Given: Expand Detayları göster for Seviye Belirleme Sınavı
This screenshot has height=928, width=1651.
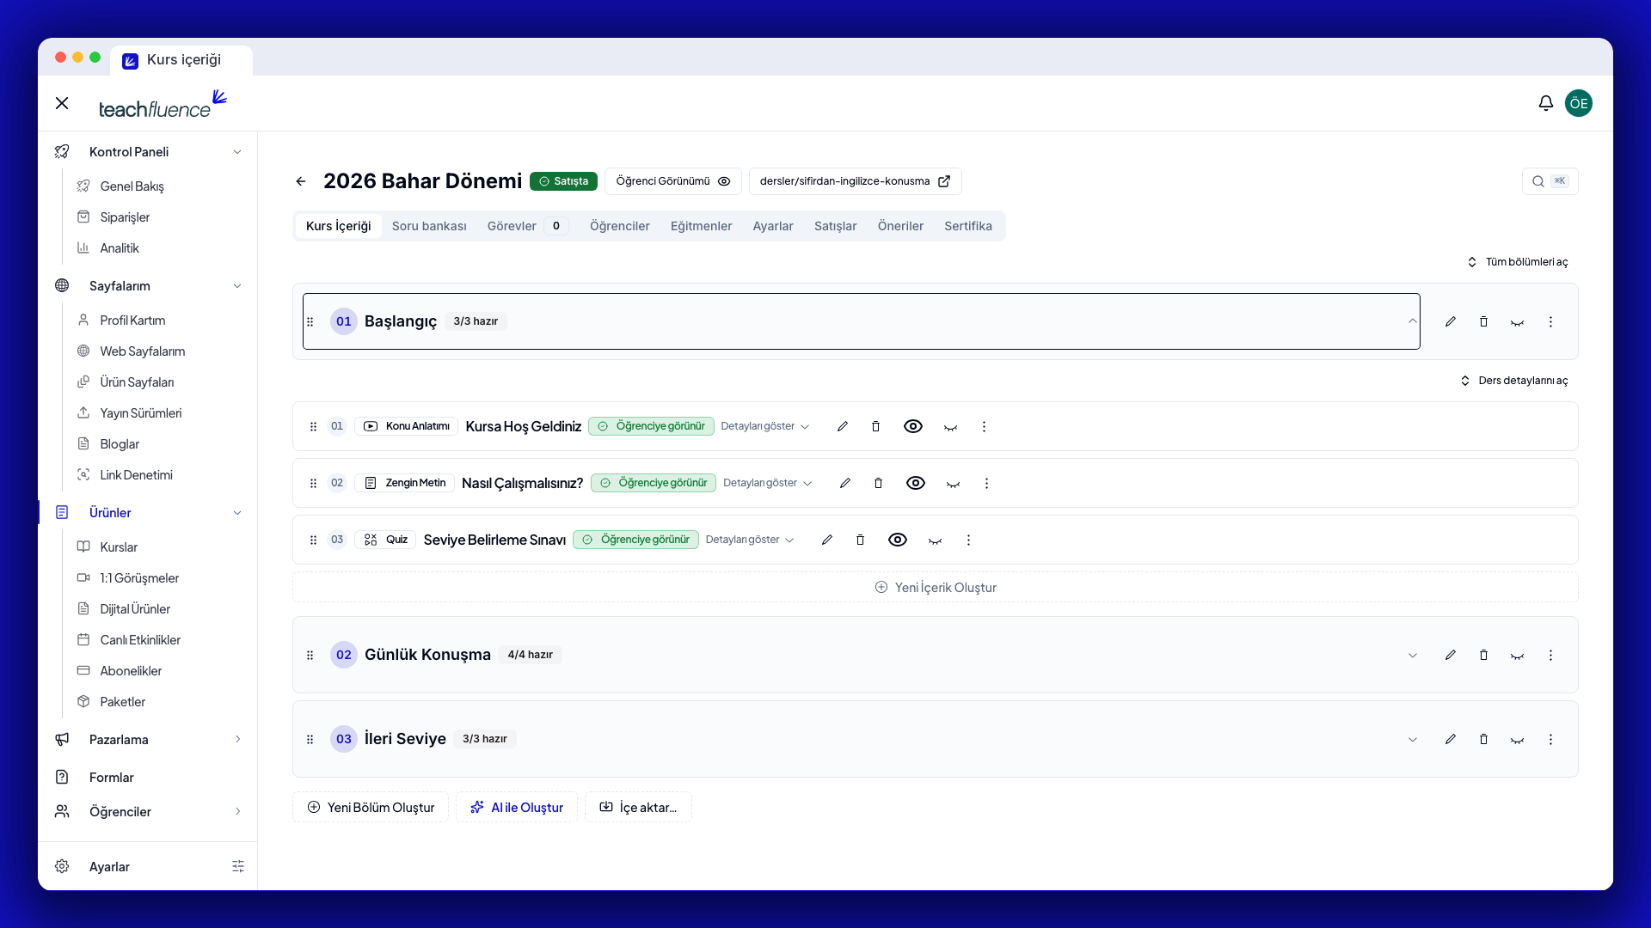Looking at the screenshot, I should click(750, 540).
